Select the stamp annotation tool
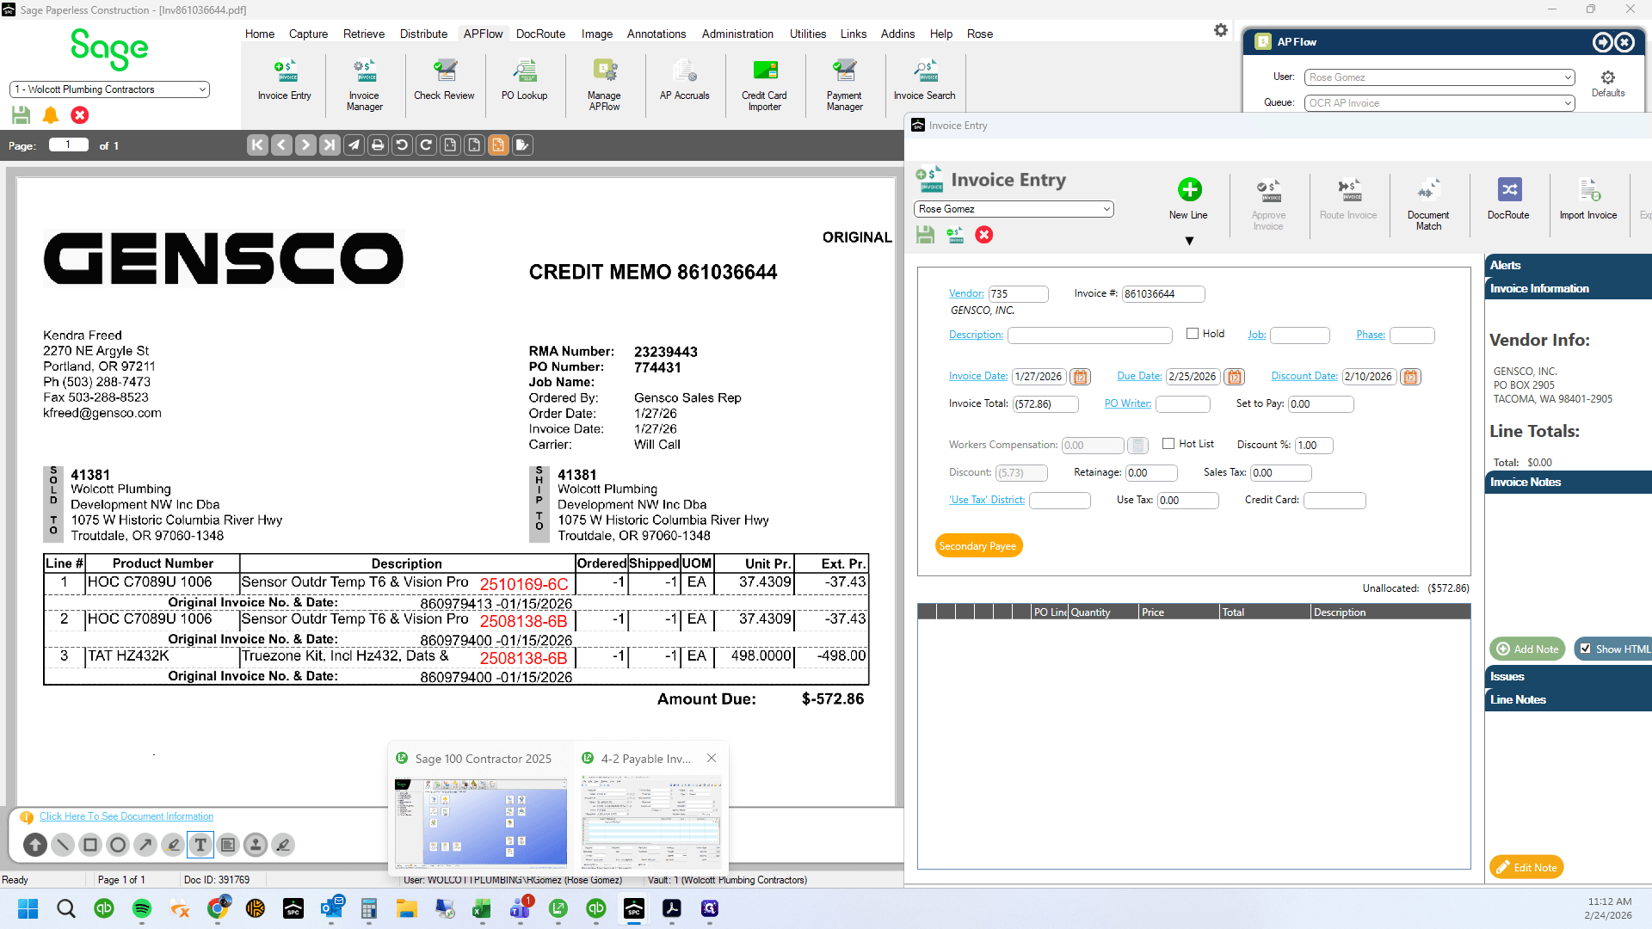Screen dimensions: 1652x929 256,845
